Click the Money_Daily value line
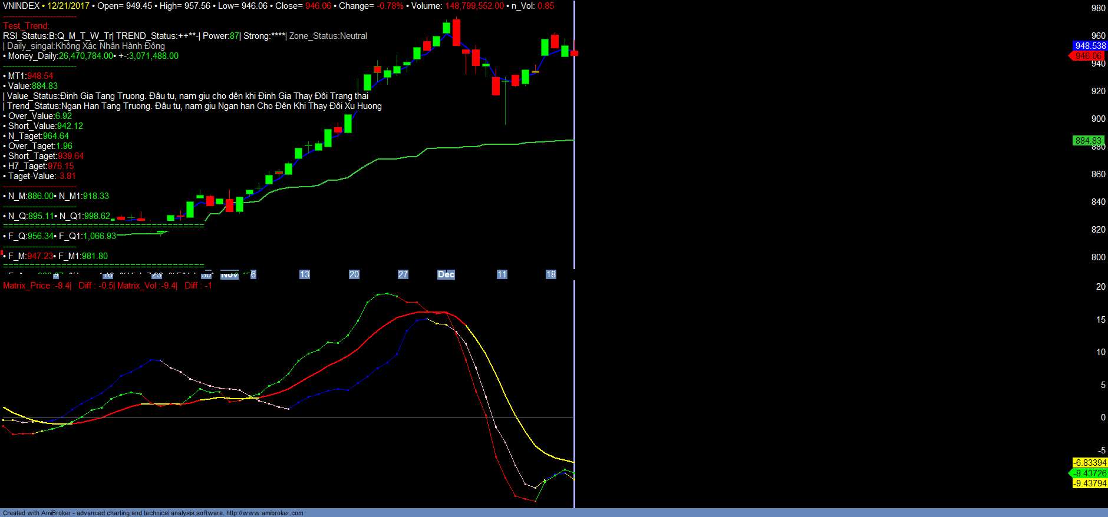Image resolution: width=1108 pixels, height=517 pixels. click(93, 56)
